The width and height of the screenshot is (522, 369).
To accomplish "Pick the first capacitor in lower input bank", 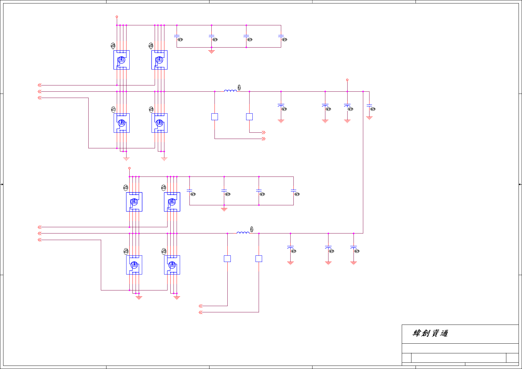I will 189,190.
